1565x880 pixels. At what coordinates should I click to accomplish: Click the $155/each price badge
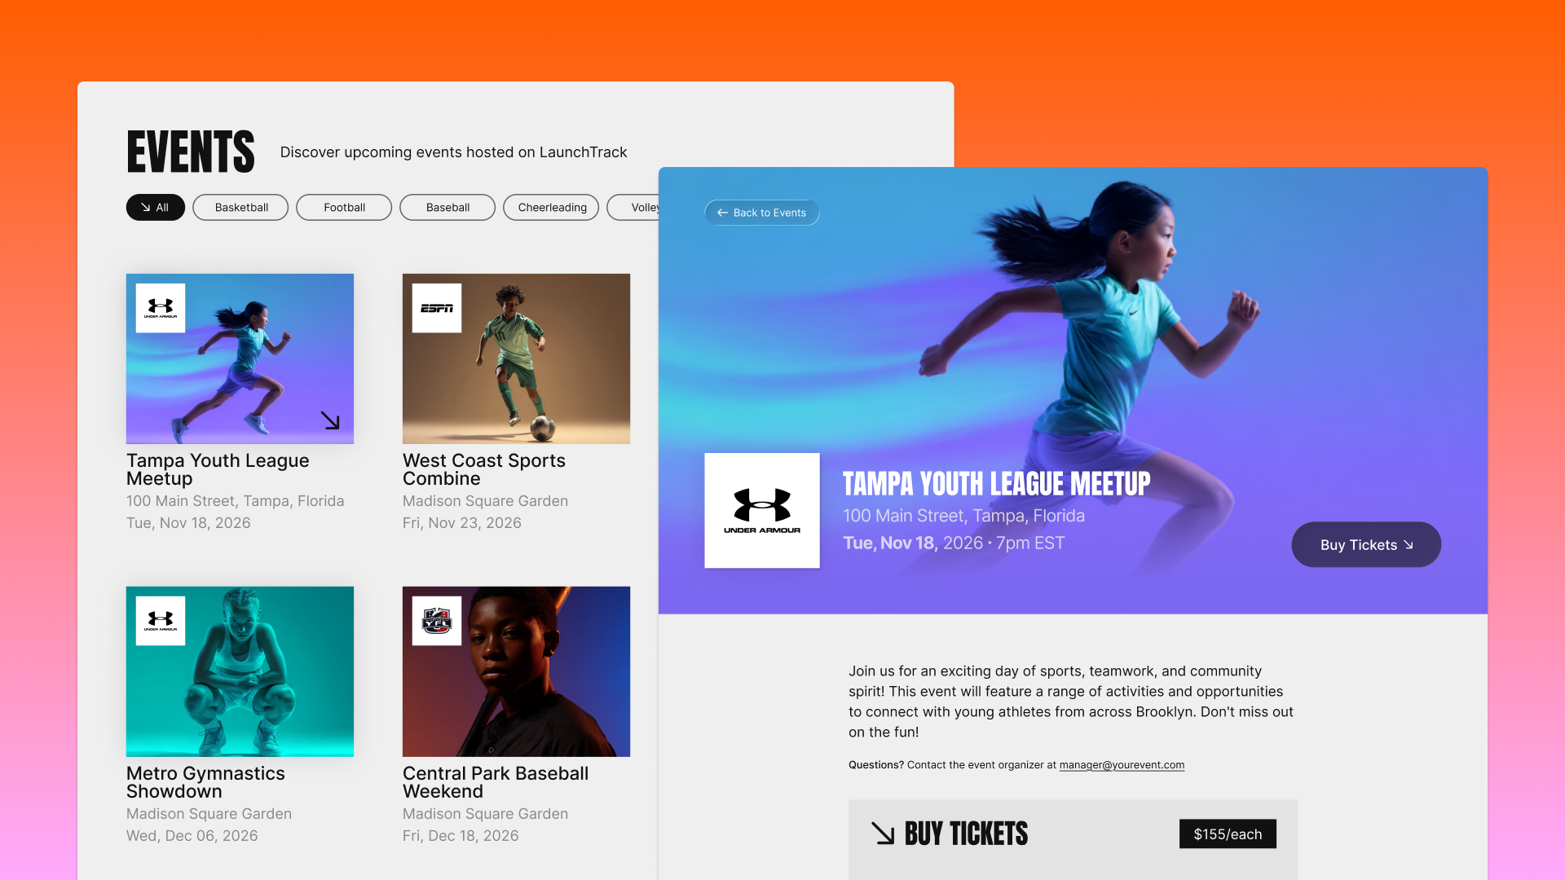(x=1228, y=834)
